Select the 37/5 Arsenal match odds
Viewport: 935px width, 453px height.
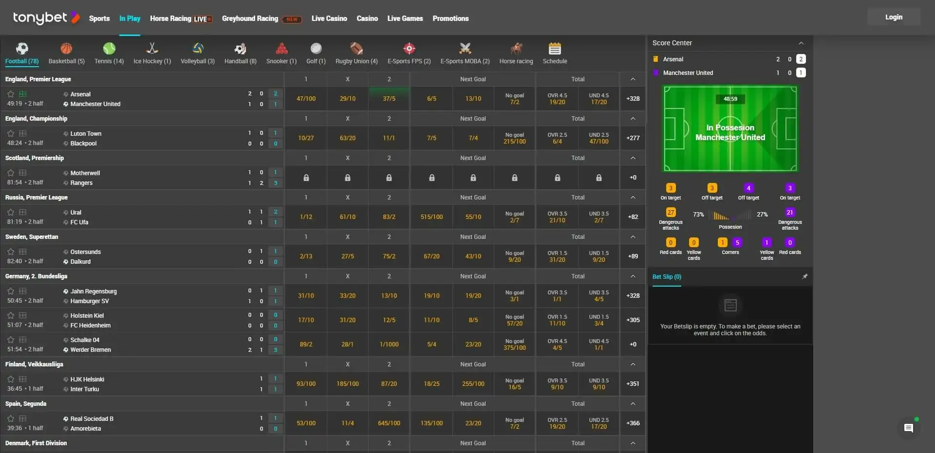click(x=389, y=98)
